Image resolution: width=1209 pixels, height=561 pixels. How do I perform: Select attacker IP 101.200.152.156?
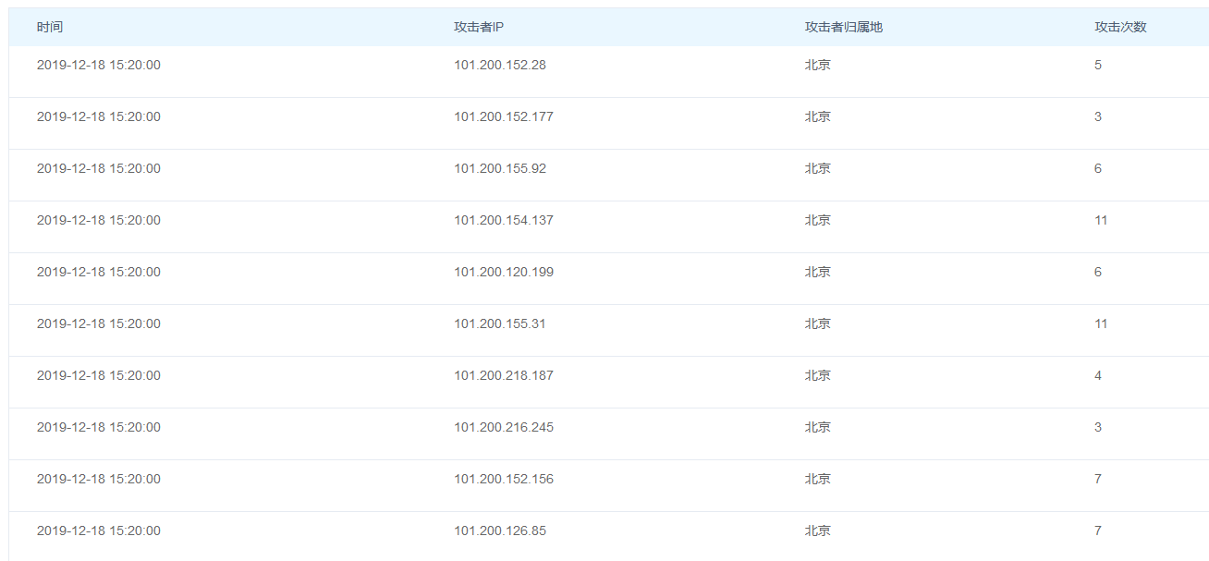[x=503, y=480]
